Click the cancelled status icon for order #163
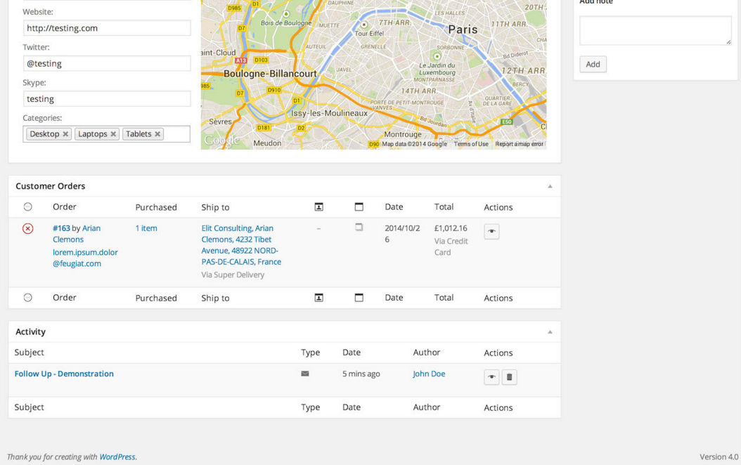The width and height of the screenshot is (741, 465). click(28, 228)
